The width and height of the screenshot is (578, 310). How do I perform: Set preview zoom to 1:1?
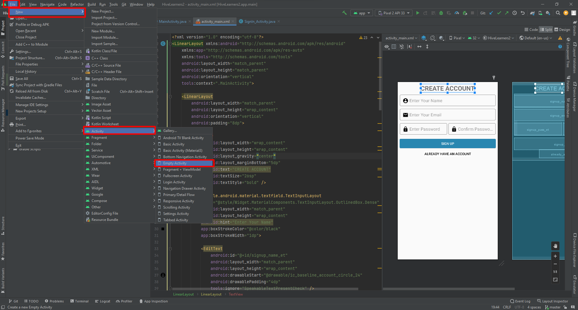tap(555, 272)
